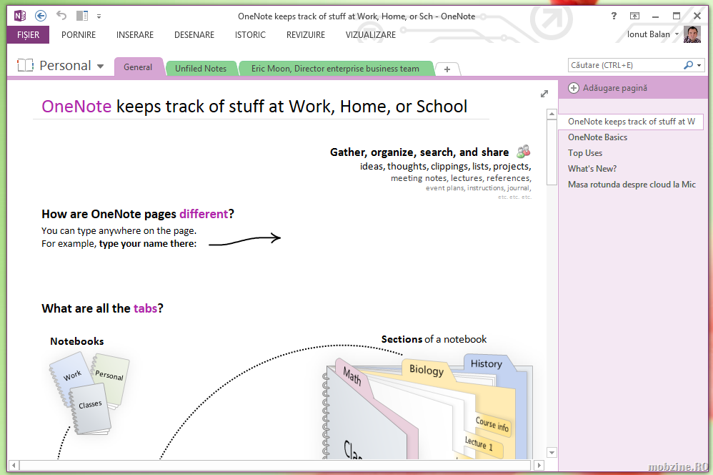Click the vertical scrollbar down arrow
The height and width of the screenshot is (475, 713).
tap(552, 453)
